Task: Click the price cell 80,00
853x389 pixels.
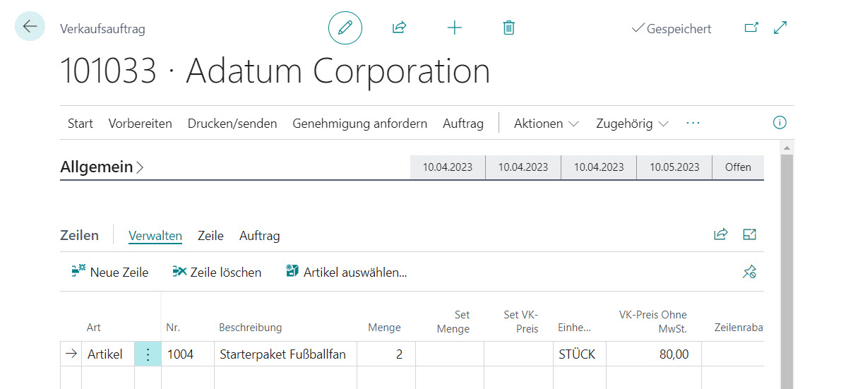Action: pyautogui.click(x=653, y=354)
